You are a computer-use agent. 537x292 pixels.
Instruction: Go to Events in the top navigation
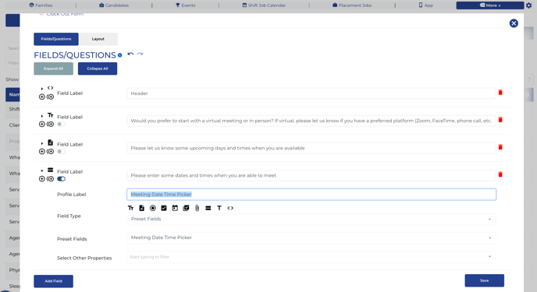pyautogui.click(x=185, y=5)
